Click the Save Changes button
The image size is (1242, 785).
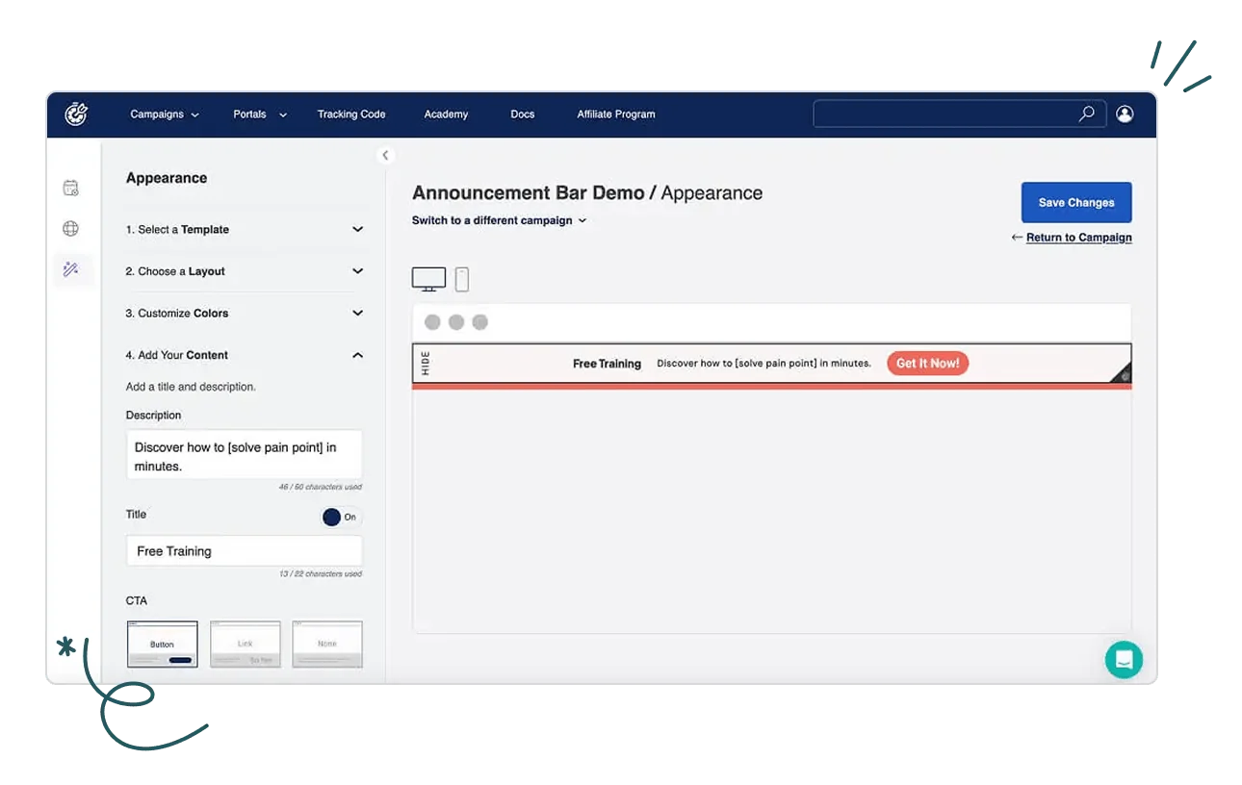(1075, 203)
